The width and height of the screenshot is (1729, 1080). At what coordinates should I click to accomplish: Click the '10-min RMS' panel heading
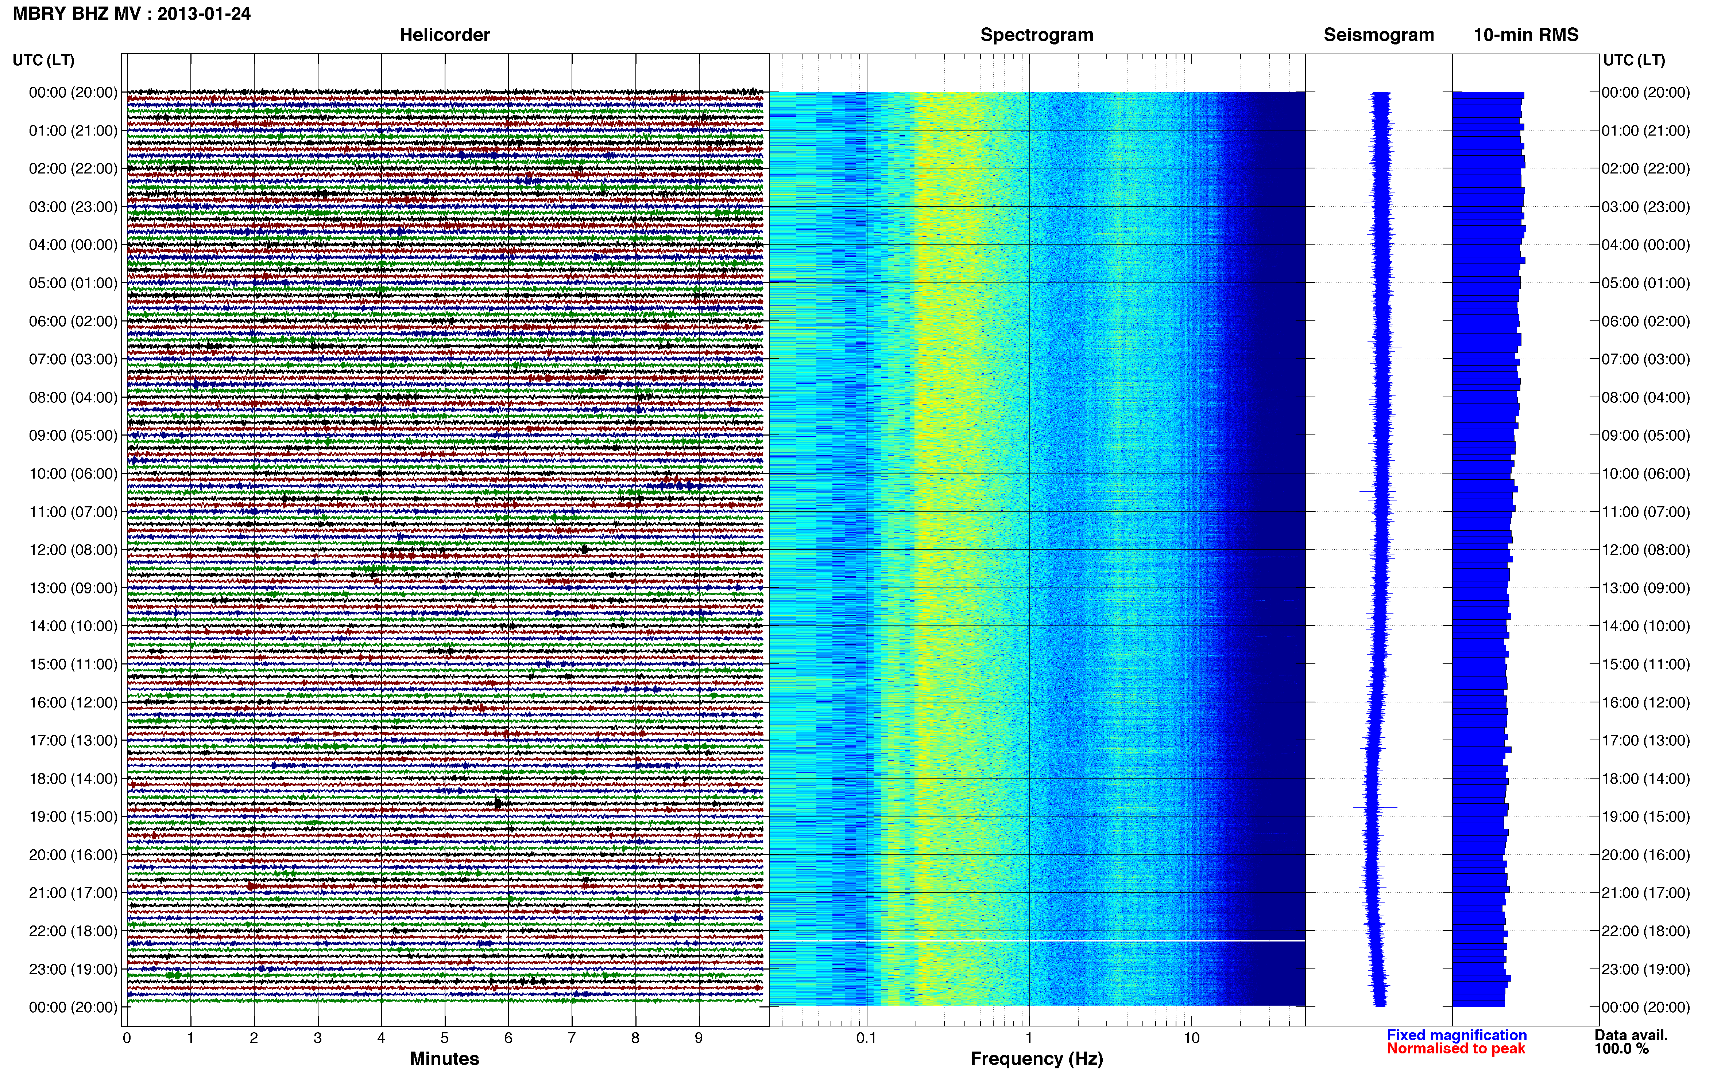tap(1526, 35)
